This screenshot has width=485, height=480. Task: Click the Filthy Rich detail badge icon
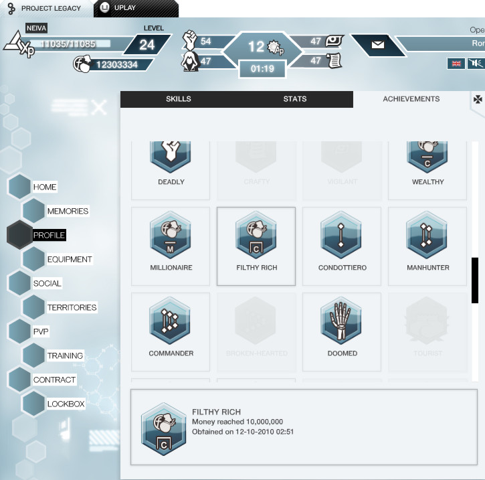164,429
